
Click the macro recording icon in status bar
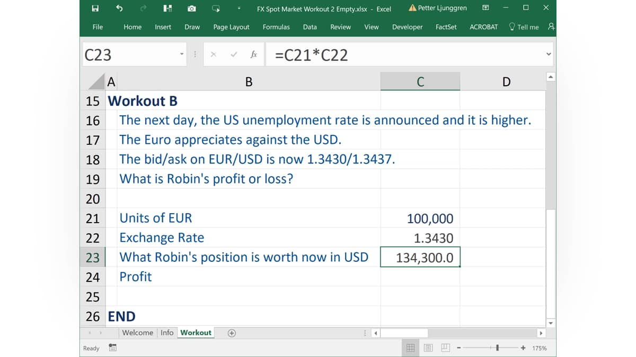(x=112, y=348)
